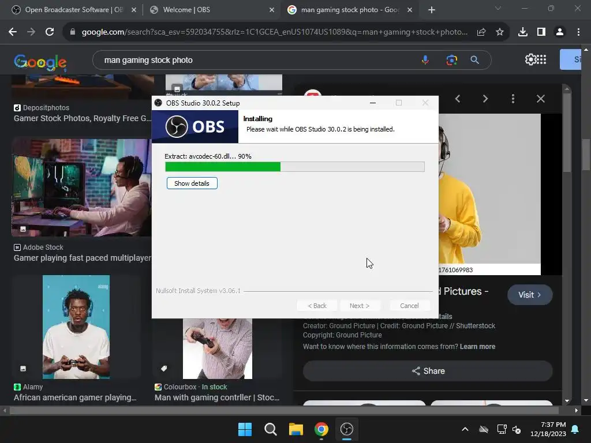
Task: Click Show details in OBS installer
Action: pos(192,183)
